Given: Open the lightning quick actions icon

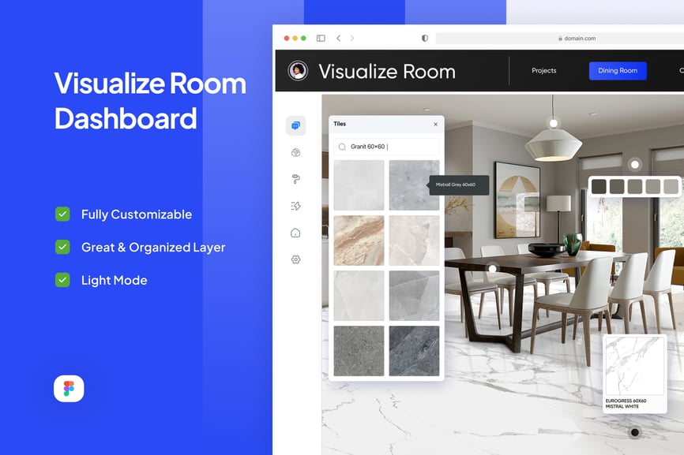Looking at the screenshot, I should pyautogui.click(x=295, y=206).
